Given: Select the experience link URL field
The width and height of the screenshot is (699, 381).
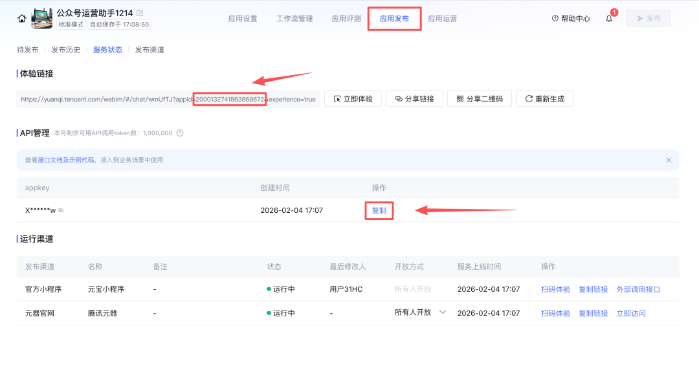Looking at the screenshot, I should (168, 100).
